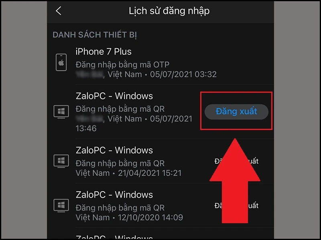
Task: Tap the Windows monitor icon dated 21/04/2021
Action: tap(61, 161)
